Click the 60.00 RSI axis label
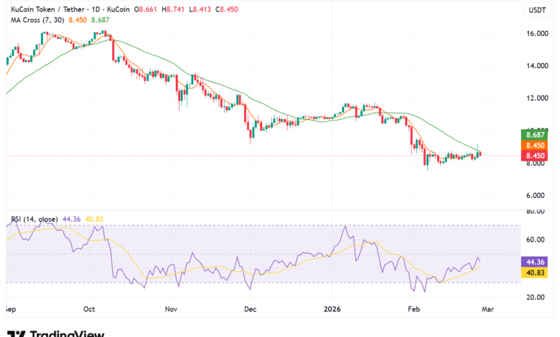560x337 pixels. click(536, 240)
